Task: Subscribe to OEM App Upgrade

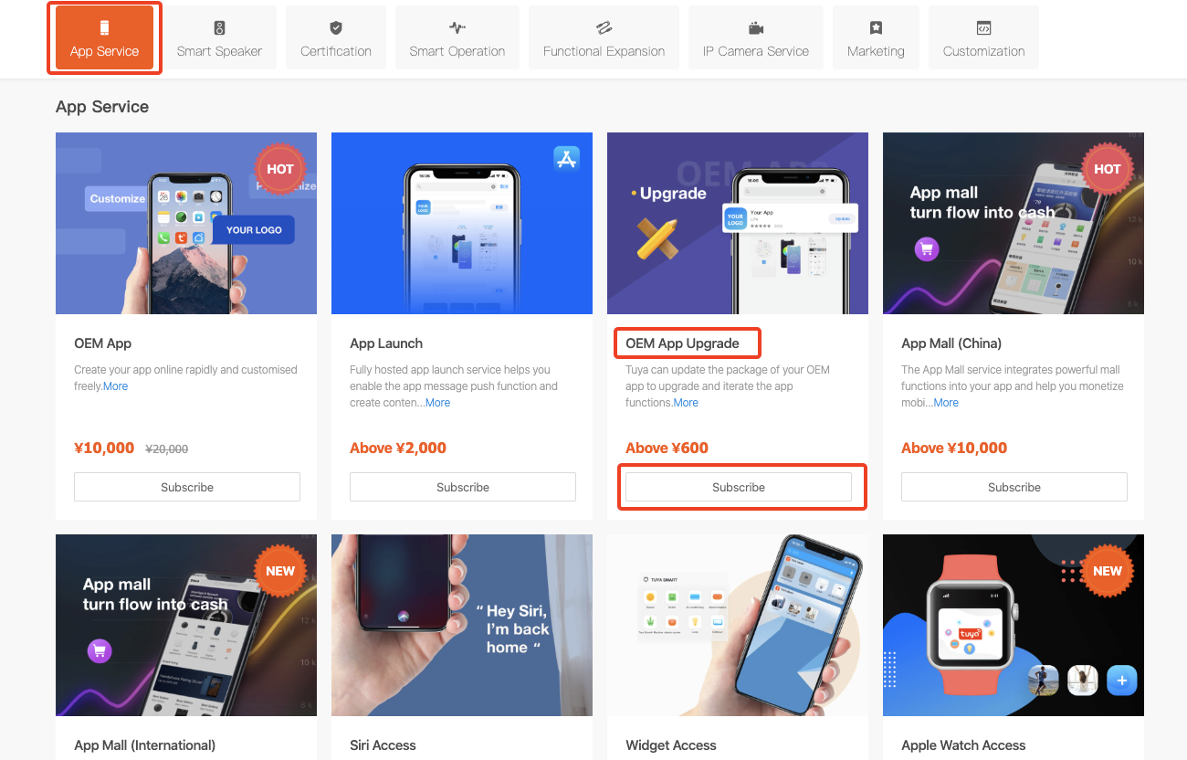Action: coord(739,487)
